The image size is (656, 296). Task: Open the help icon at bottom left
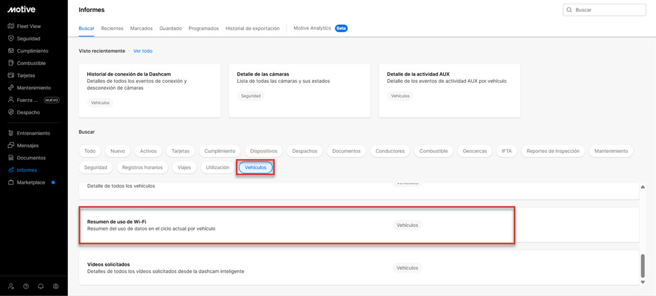pyautogui.click(x=26, y=286)
